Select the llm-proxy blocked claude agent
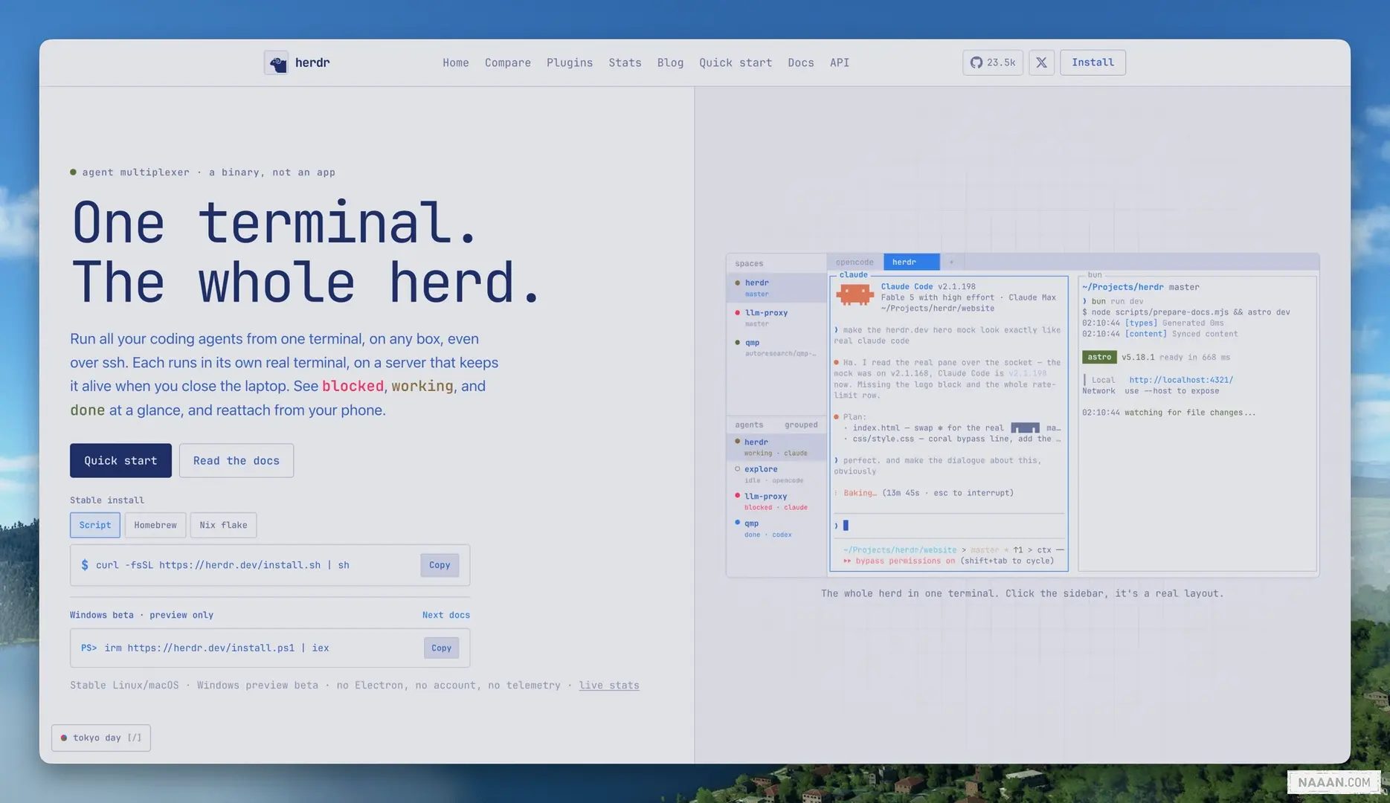 coord(776,501)
